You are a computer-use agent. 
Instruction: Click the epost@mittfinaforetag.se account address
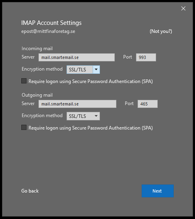pyautogui.click(x=48, y=31)
